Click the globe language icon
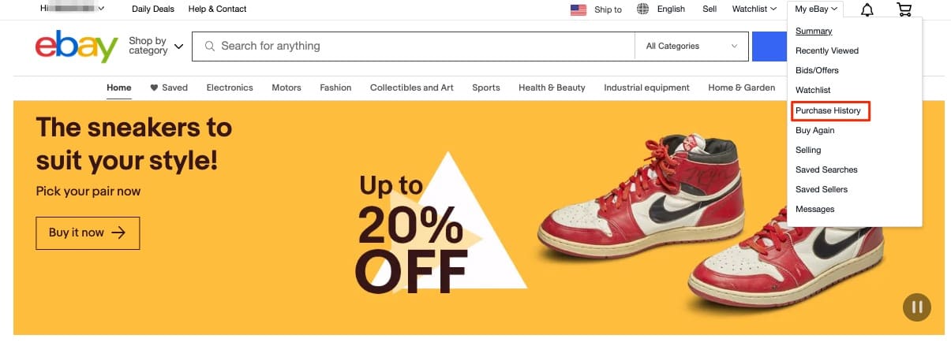 [642, 9]
